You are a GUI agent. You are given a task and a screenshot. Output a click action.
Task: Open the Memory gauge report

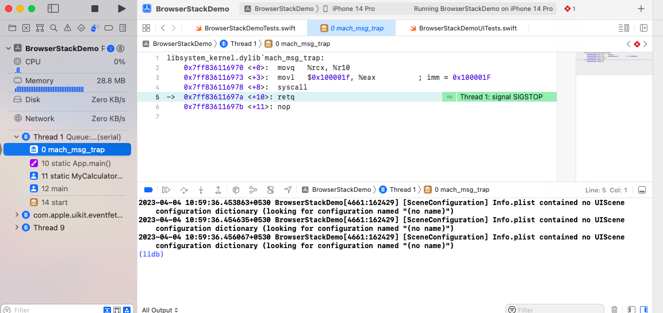pos(70,83)
